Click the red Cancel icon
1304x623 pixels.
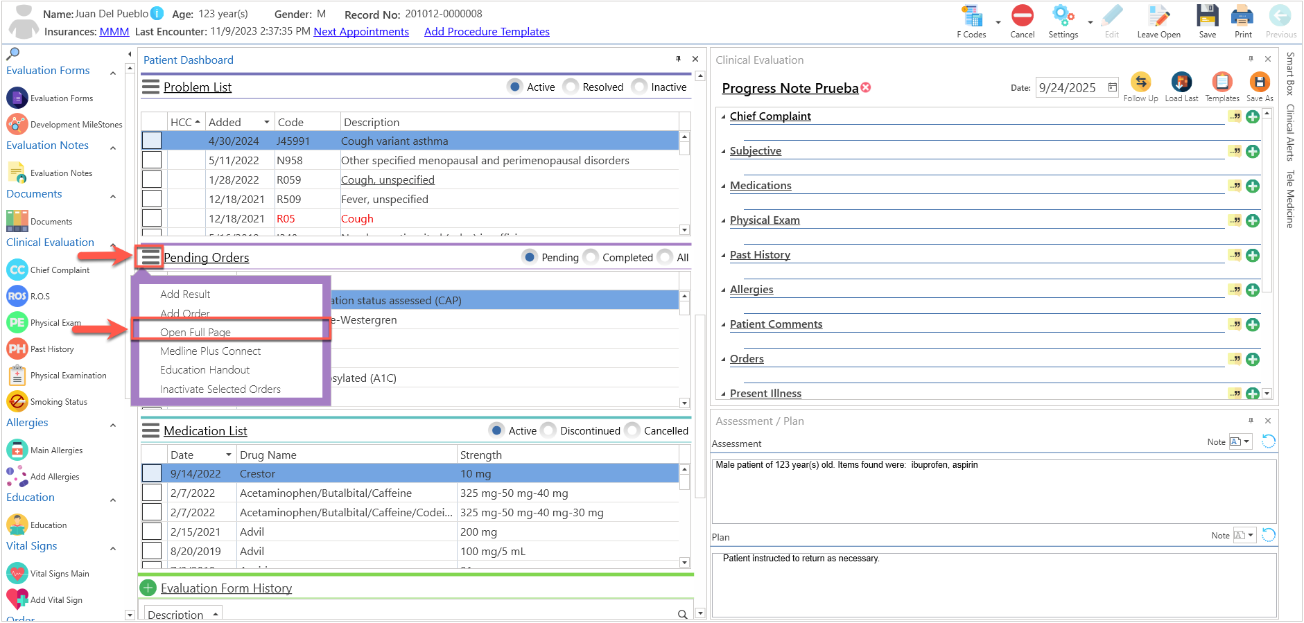pyautogui.click(x=1022, y=15)
